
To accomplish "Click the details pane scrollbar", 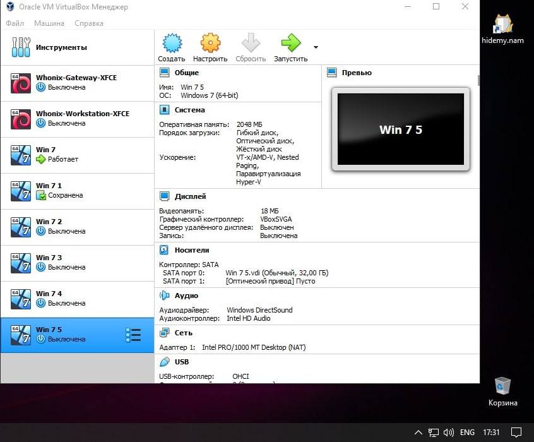I will click(478, 80).
